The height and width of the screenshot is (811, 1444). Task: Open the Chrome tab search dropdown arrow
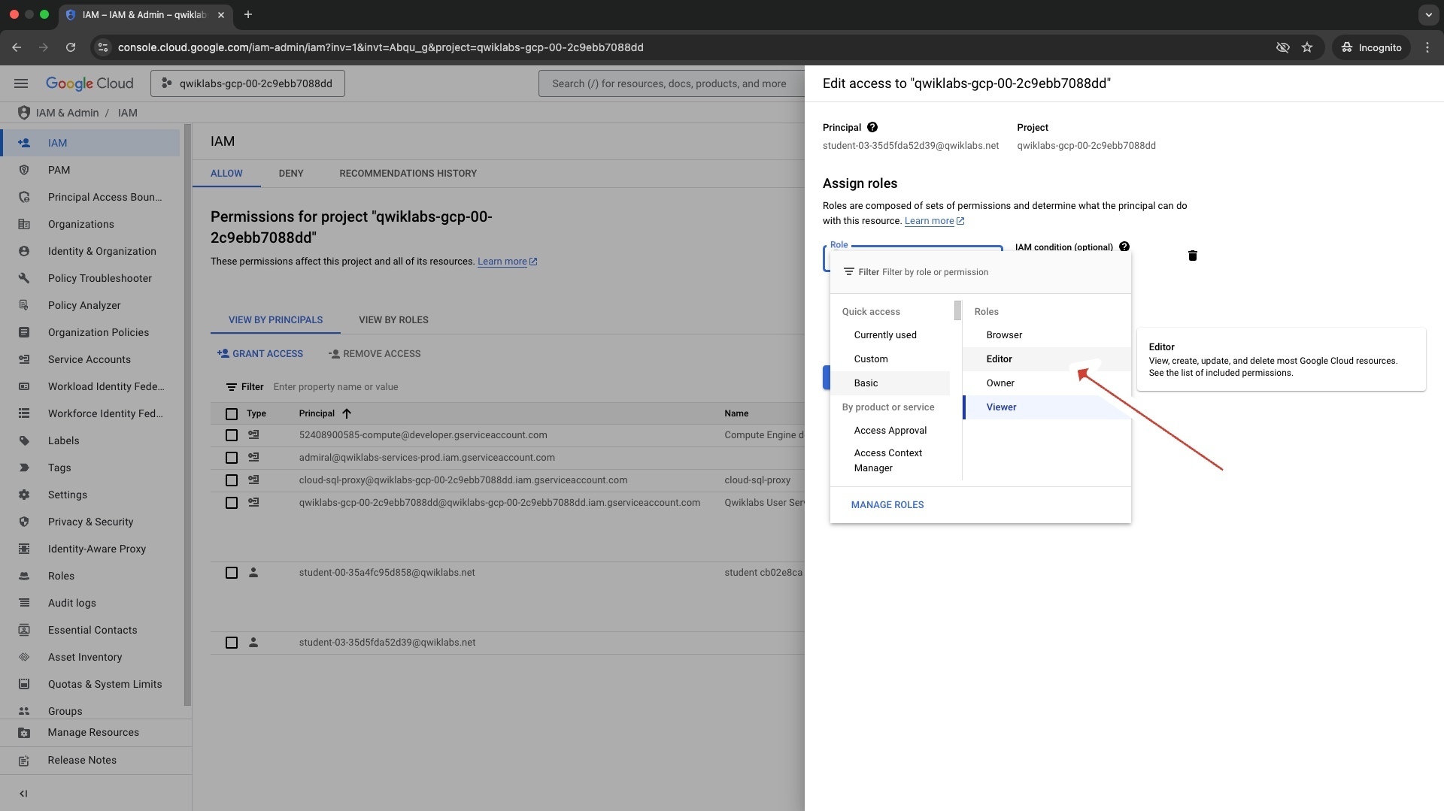1428,14
